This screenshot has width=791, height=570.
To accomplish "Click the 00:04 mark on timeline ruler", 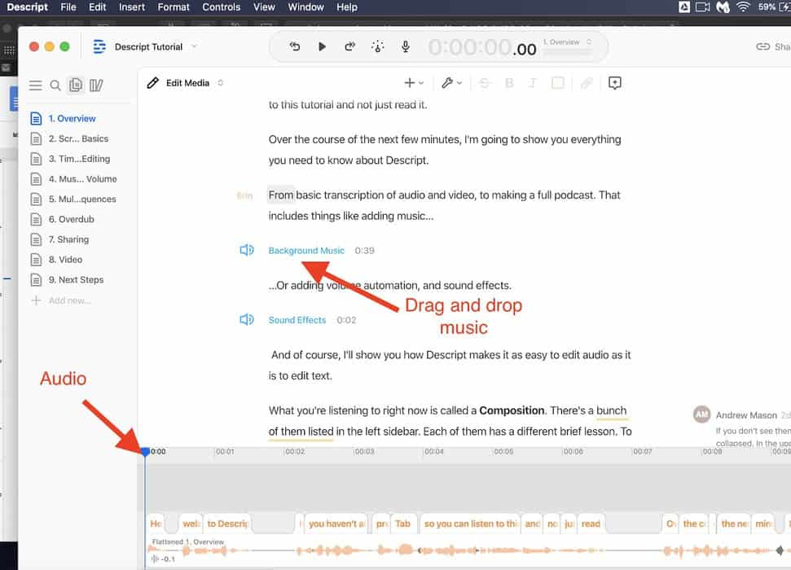I will pyautogui.click(x=434, y=452).
